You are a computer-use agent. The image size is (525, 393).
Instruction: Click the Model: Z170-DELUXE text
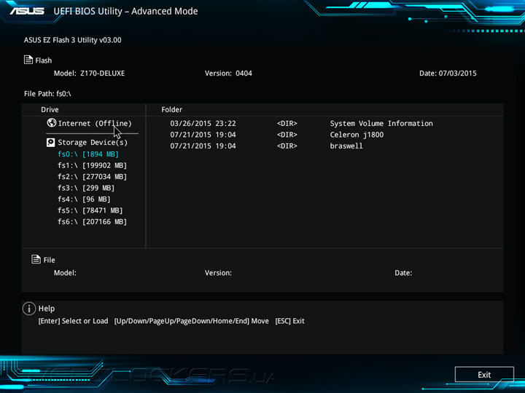pyautogui.click(x=90, y=74)
